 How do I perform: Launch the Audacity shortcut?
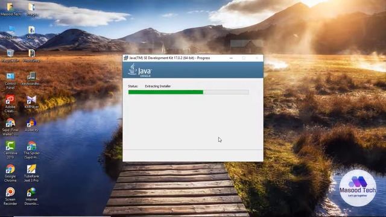(31, 125)
